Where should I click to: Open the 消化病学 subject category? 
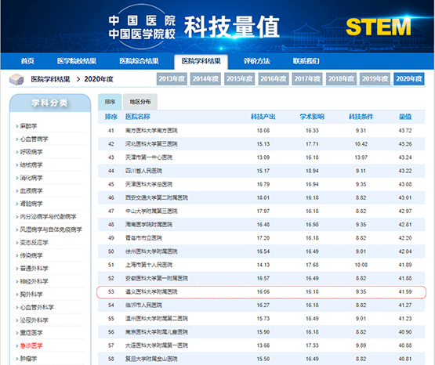31,178
